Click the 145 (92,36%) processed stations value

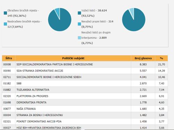(17, 16)
